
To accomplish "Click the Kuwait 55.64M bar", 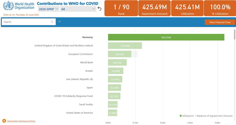I will [115, 71].
